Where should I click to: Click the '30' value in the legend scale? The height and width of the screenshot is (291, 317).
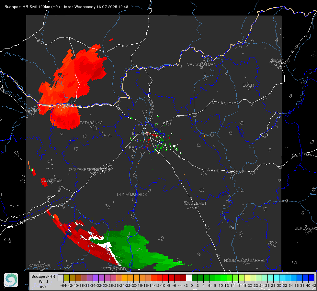[279, 286]
